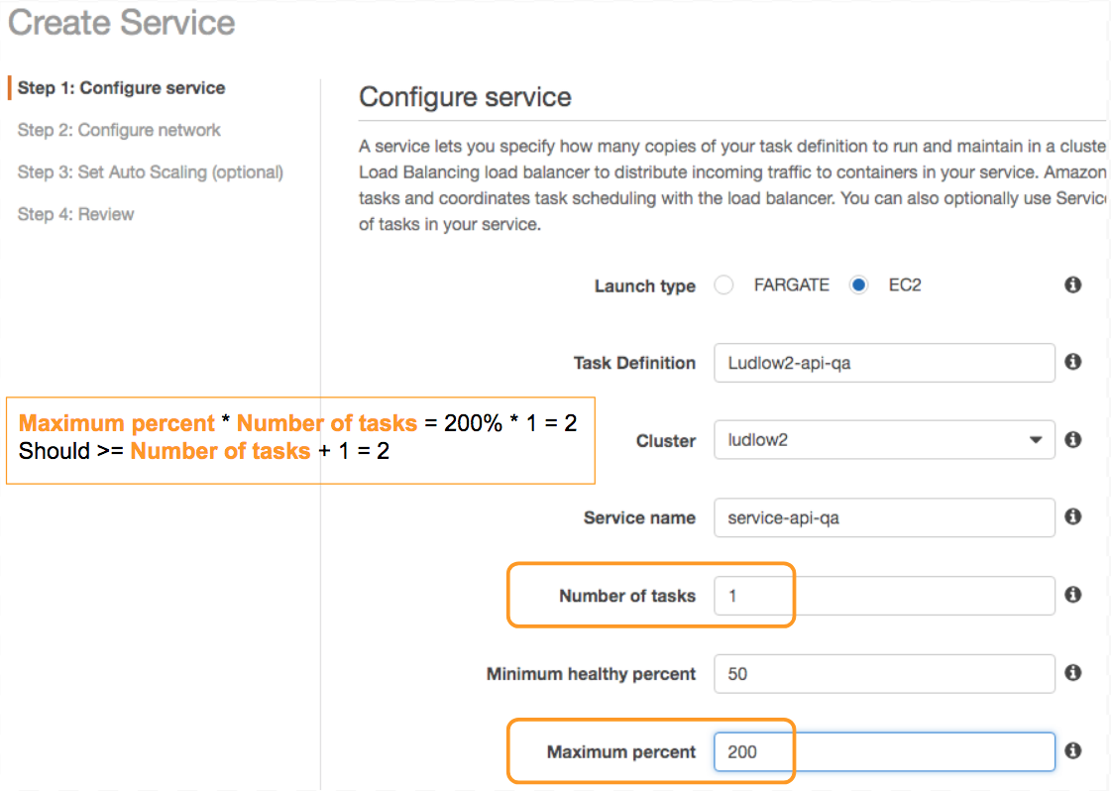The image size is (1111, 791).
Task: Click the Task Definition input field
Action: coord(883,363)
